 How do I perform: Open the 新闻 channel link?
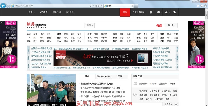point(29,34)
